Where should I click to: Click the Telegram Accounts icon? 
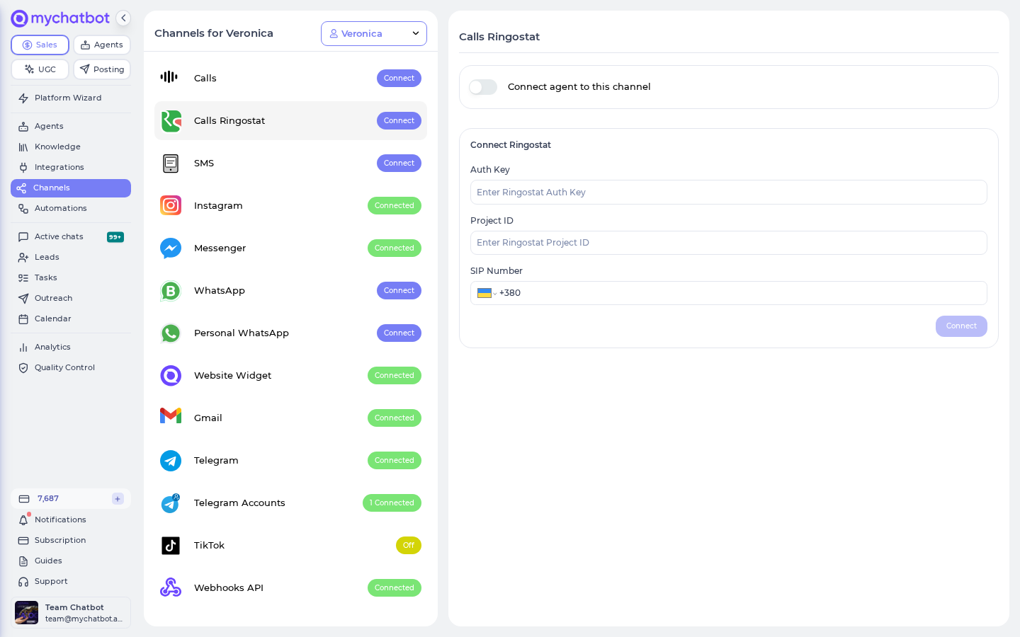[171, 503]
